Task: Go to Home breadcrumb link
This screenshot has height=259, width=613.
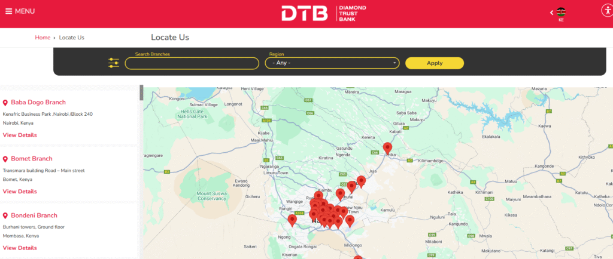Action: click(43, 38)
